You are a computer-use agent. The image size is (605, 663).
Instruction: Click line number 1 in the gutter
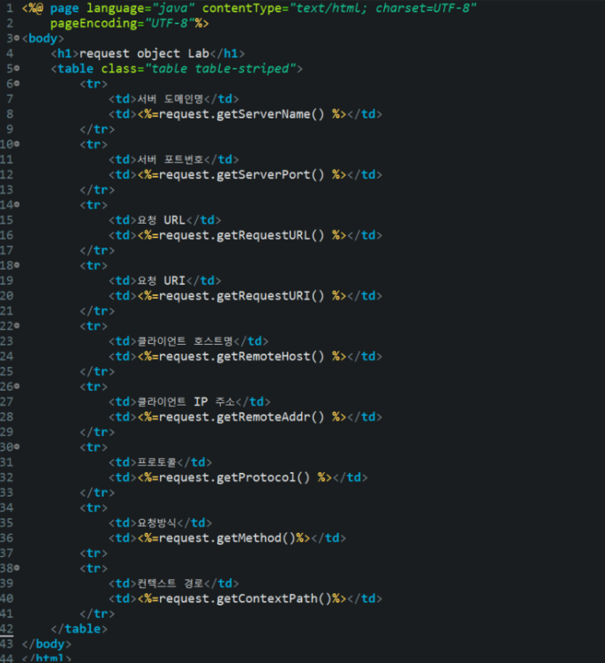(10, 8)
